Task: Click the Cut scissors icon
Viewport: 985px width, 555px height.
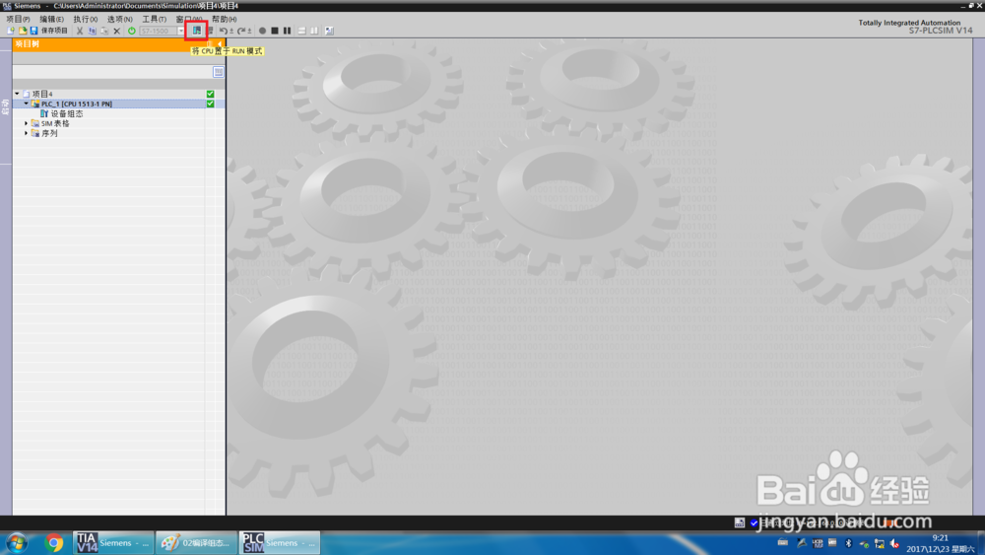Action: (80, 31)
